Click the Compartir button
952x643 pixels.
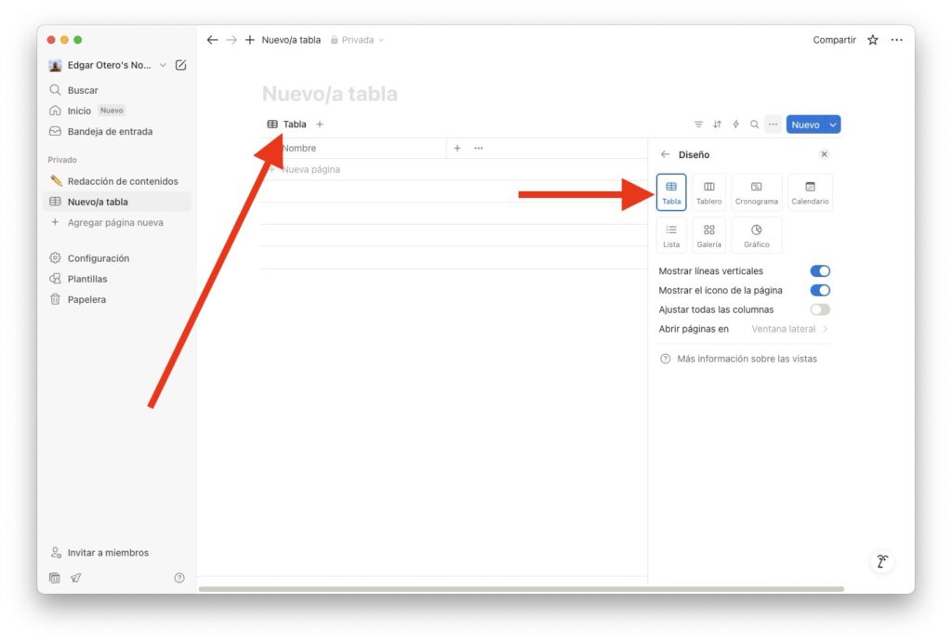coord(834,40)
